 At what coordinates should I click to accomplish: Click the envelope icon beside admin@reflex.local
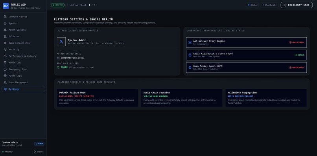(58, 58)
